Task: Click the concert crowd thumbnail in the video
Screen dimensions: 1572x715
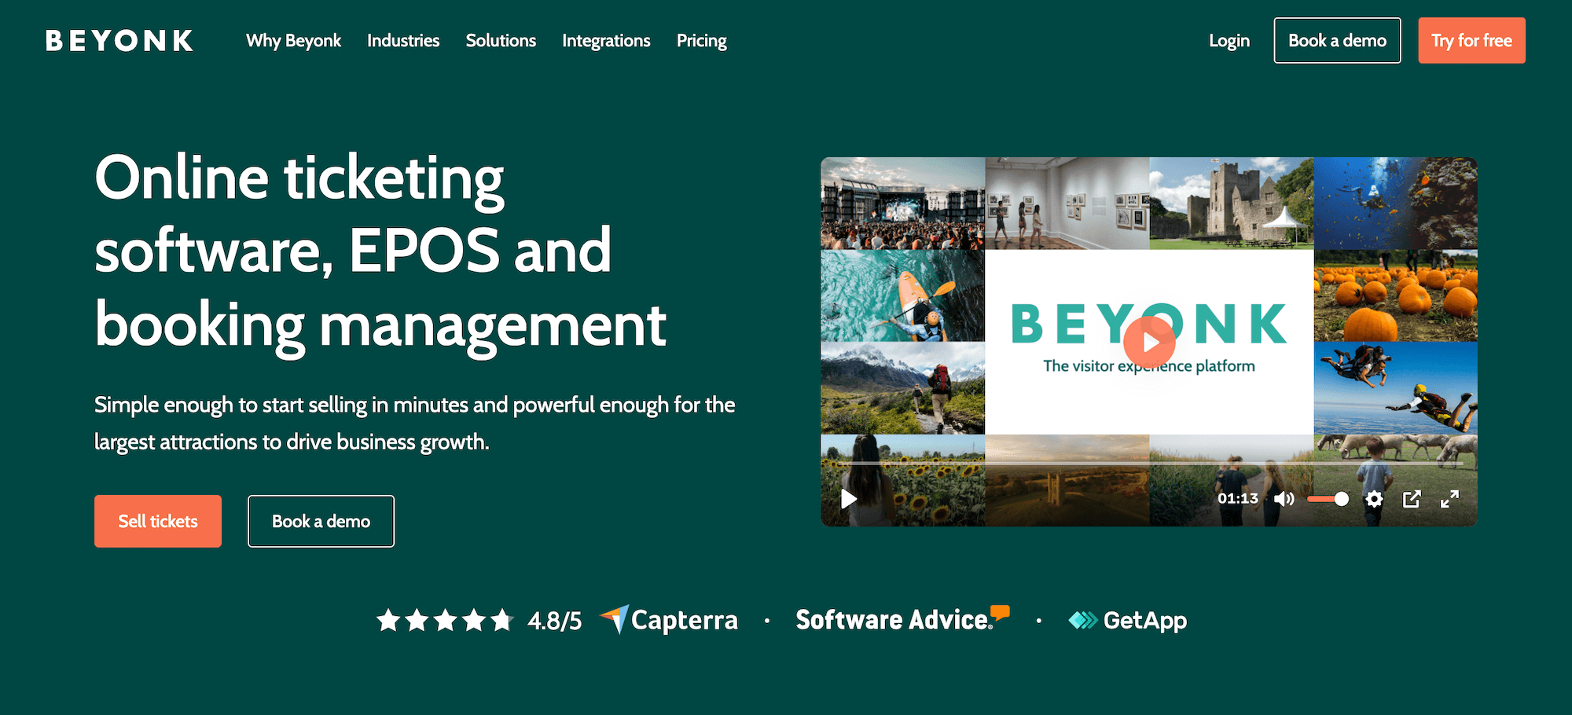Action: pyautogui.click(x=903, y=203)
